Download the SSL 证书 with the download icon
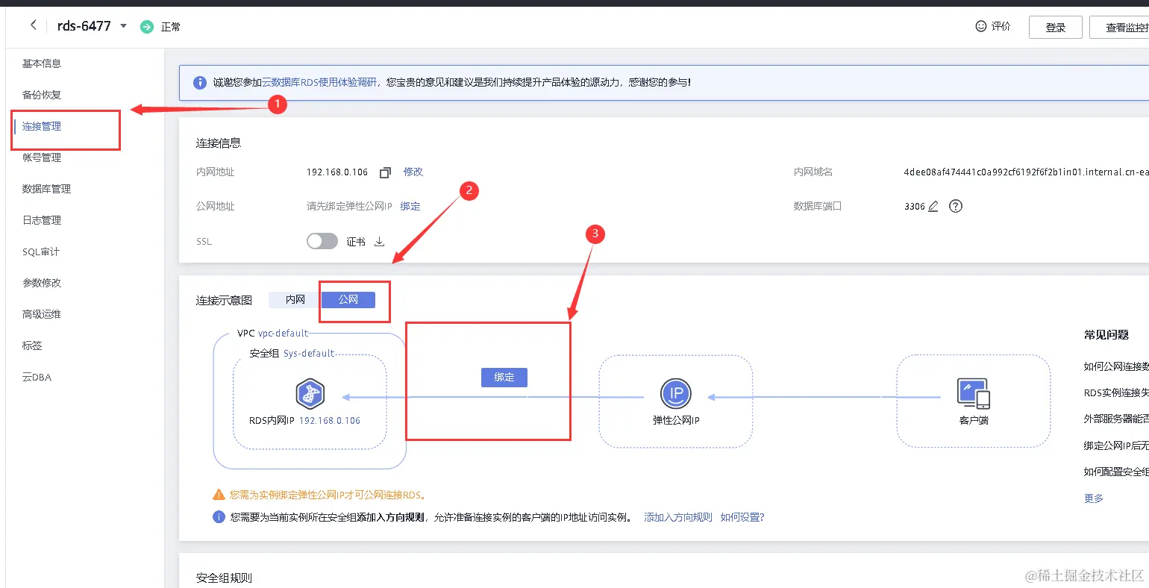This screenshot has height=588, width=1149. point(379,241)
